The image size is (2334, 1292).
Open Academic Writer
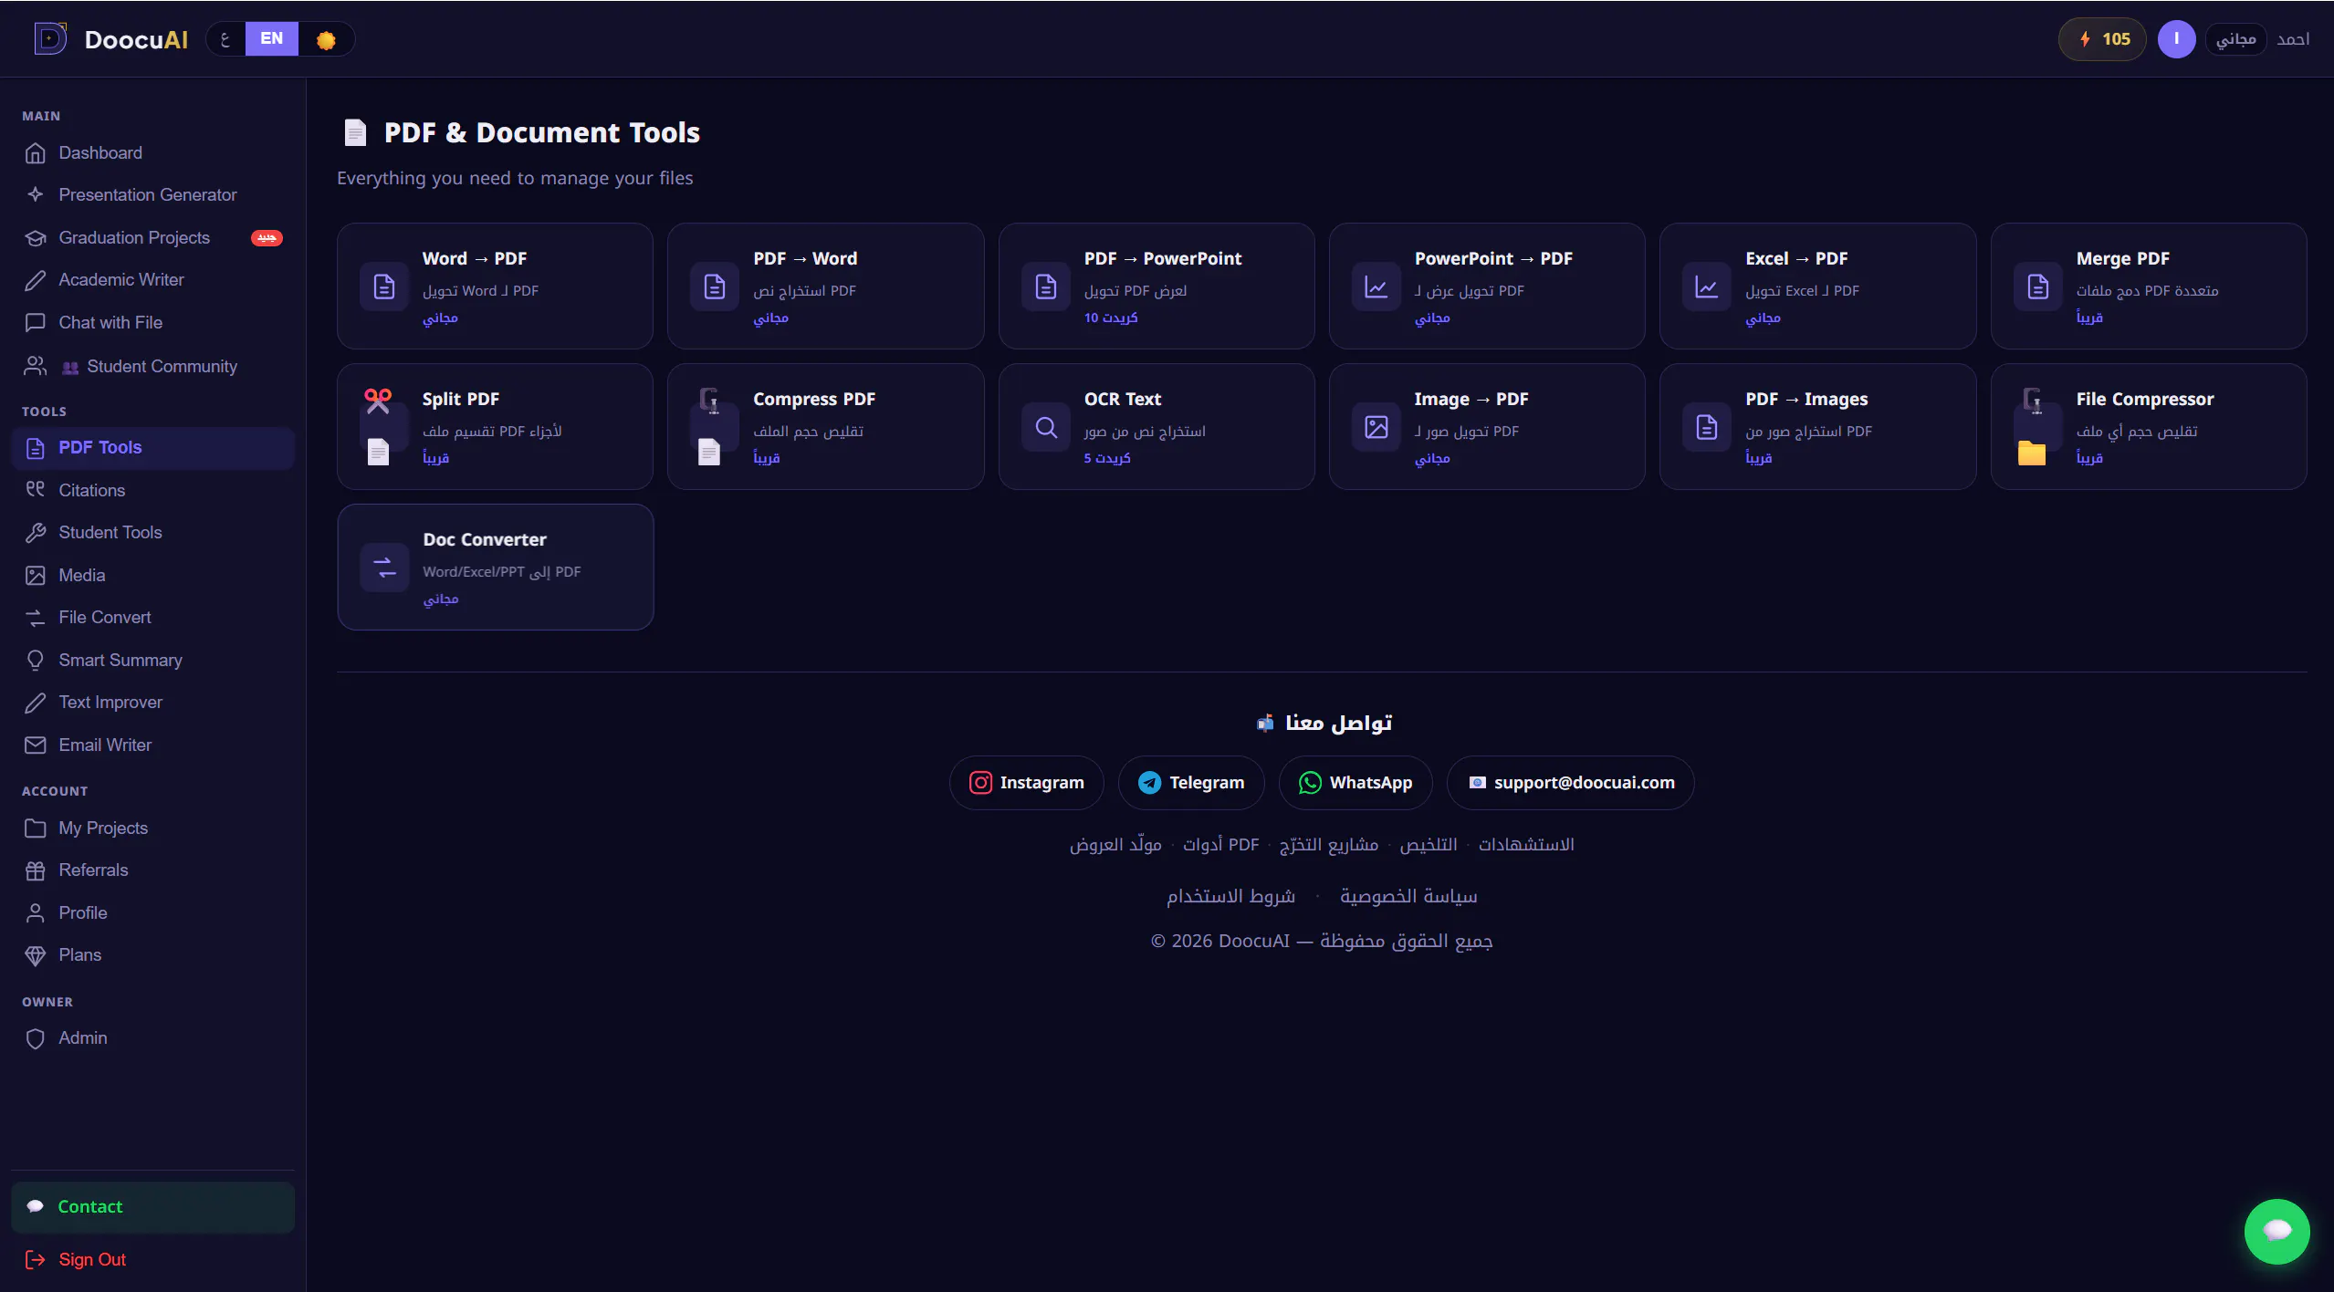[152, 279]
